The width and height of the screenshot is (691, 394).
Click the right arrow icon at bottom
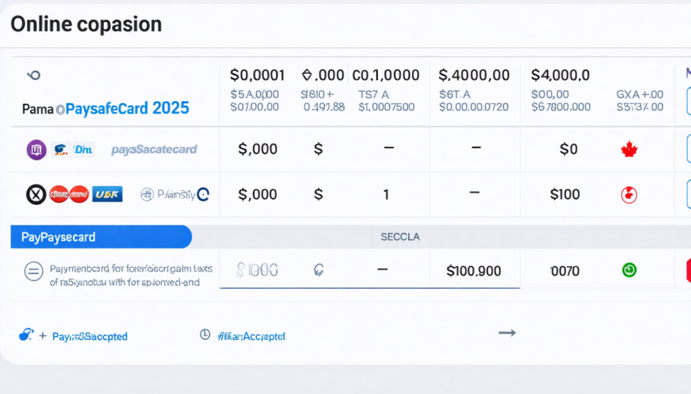pos(507,333)
